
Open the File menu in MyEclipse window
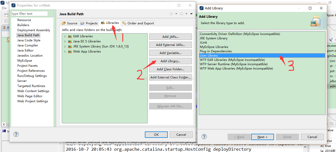click(4, 8)
